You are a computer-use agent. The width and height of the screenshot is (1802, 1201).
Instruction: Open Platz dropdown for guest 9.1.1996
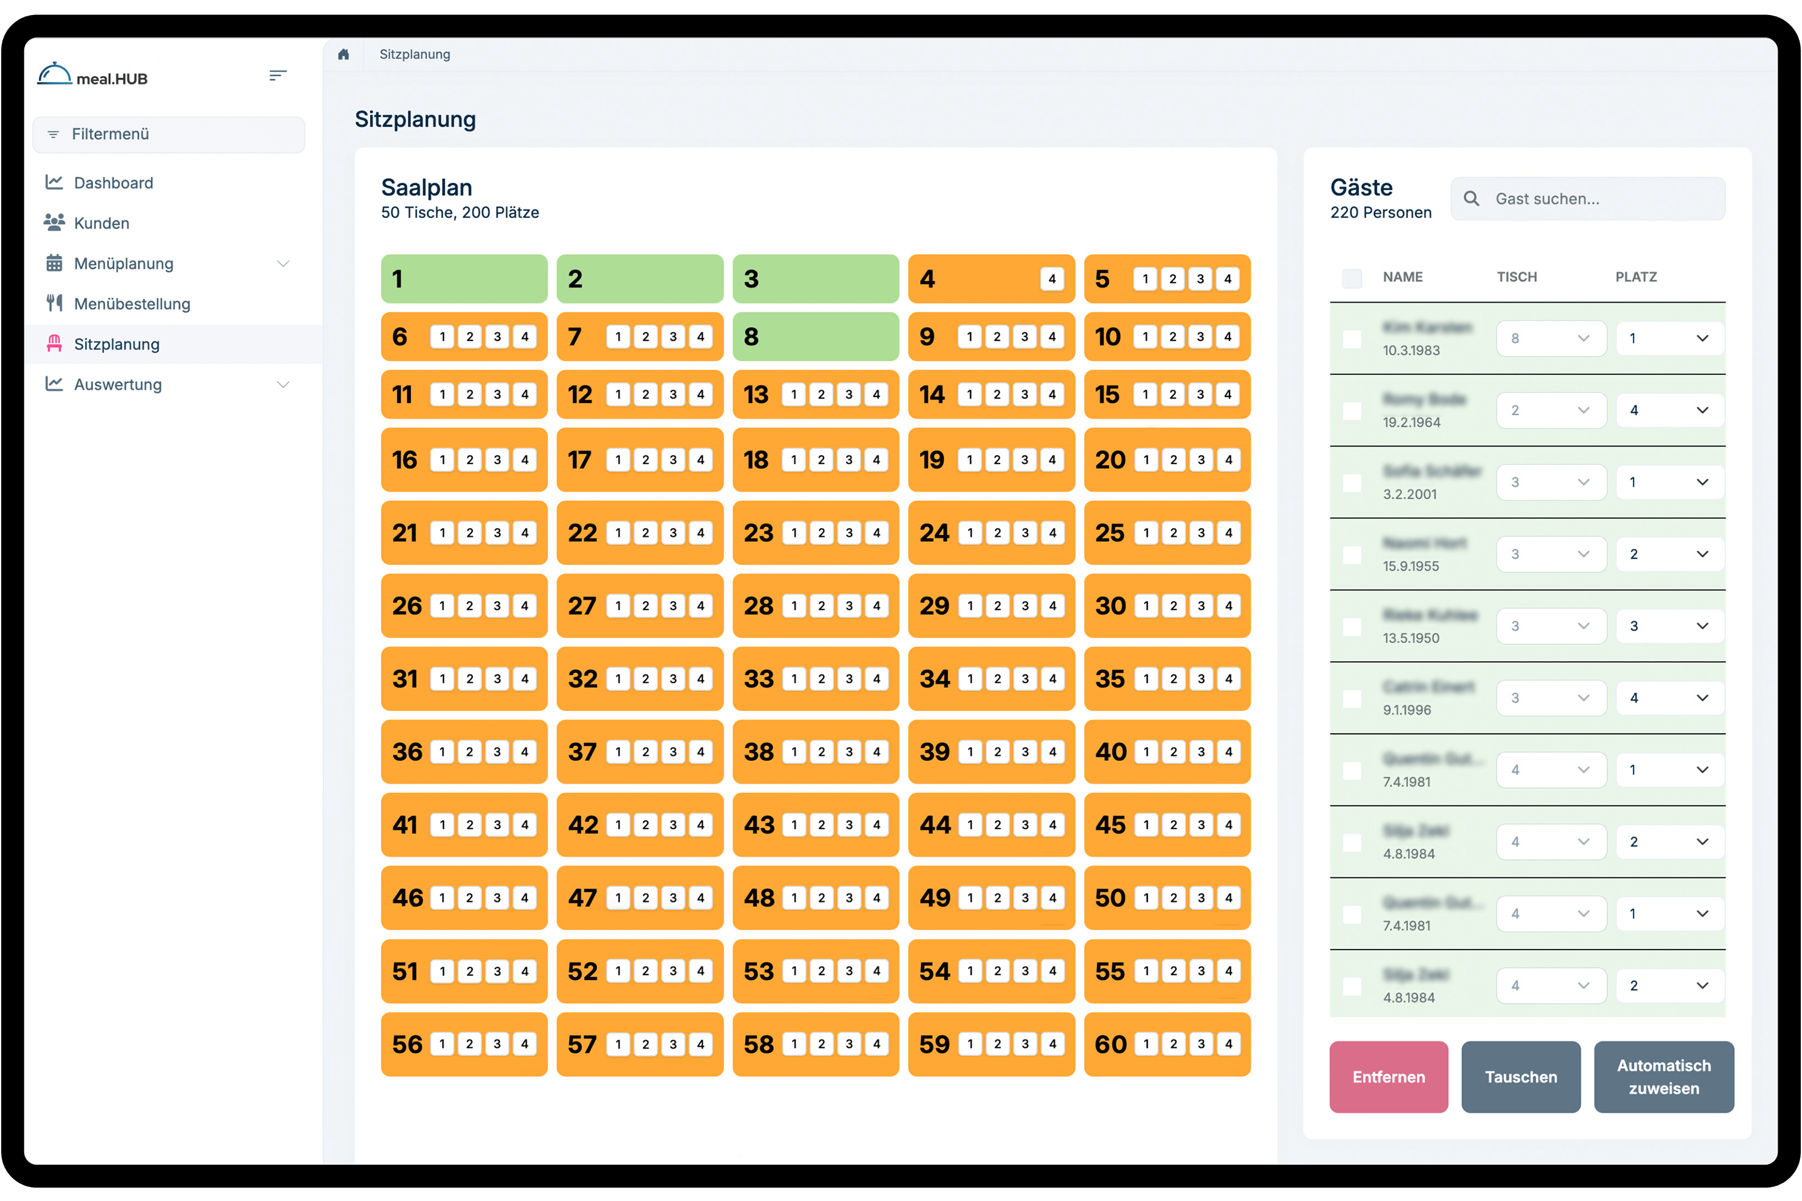pyautogui.click(x=1669, y=698)
